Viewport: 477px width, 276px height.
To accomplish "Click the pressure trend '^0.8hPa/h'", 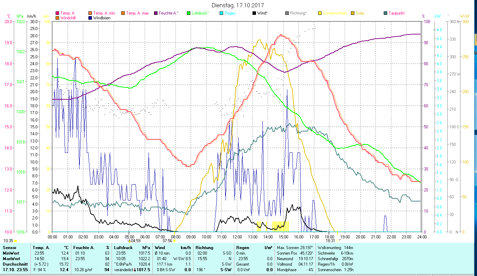I will click(x=123, y=264).
